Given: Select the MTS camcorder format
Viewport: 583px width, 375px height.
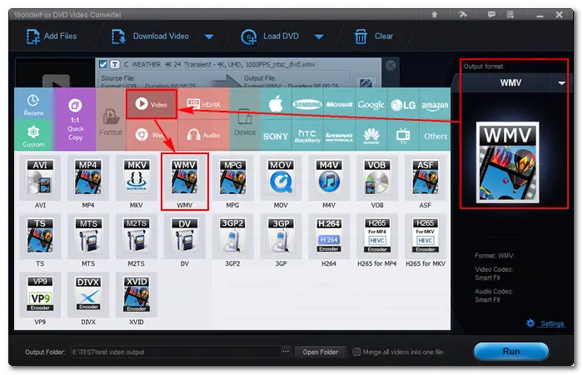Looking at the screenshot, I should click(x=88, y=236).
